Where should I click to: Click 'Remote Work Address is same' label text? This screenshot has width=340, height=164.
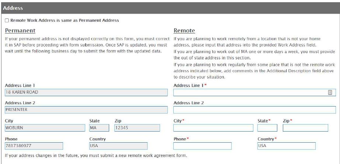(x=65, y=21)
